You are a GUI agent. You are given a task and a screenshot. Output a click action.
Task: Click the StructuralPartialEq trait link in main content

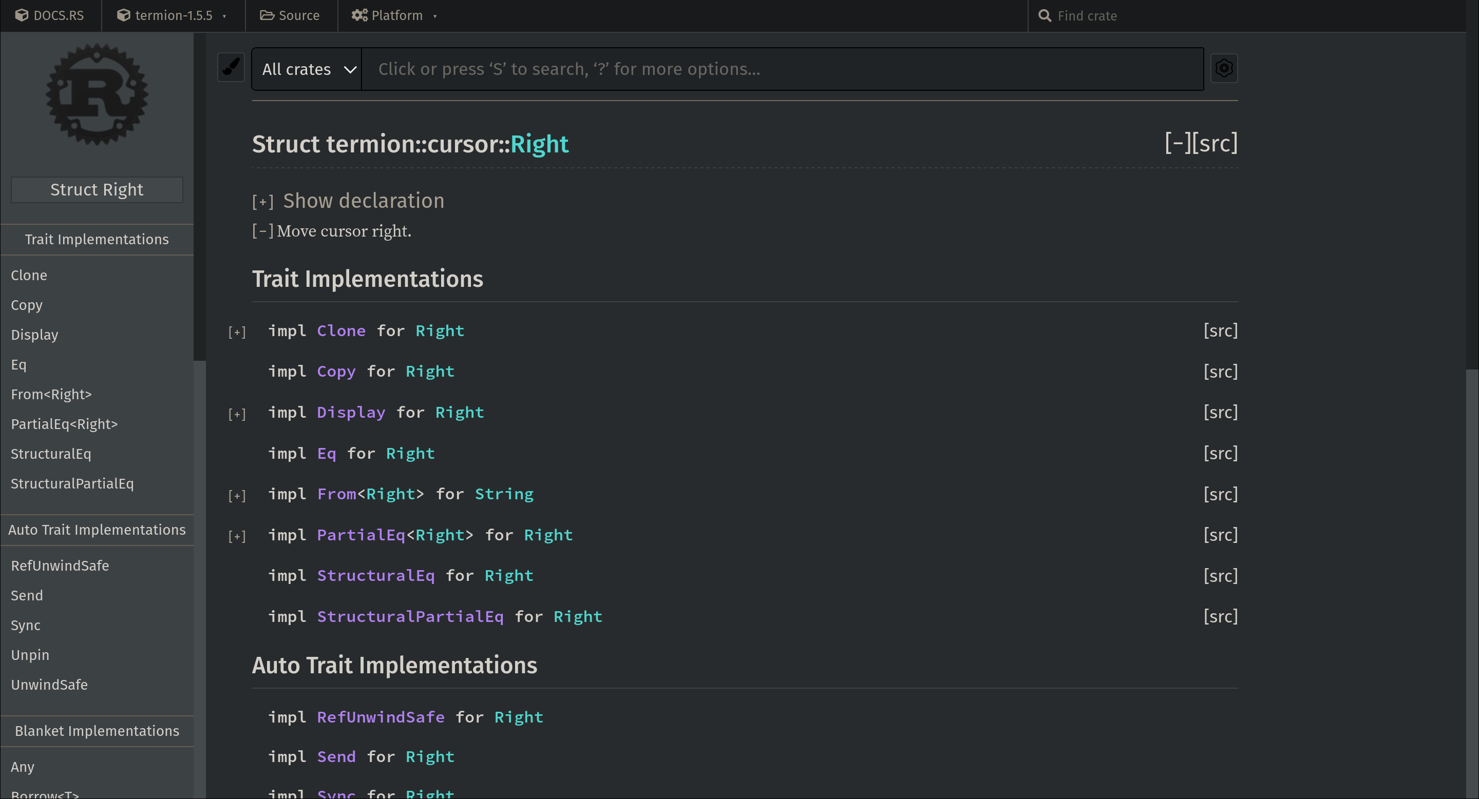(410, 616)
